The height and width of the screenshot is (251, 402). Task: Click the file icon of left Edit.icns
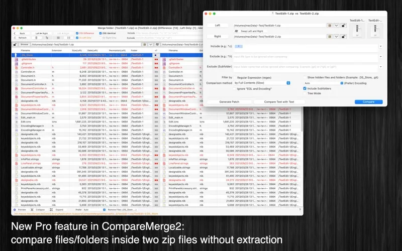point(17,121)
